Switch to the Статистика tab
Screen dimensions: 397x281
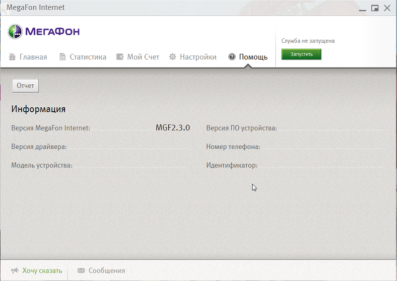pyautogui.click(x=83, y=57)
